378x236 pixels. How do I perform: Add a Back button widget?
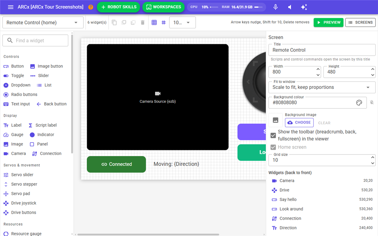pyautogui.click(x=52, y=104)
